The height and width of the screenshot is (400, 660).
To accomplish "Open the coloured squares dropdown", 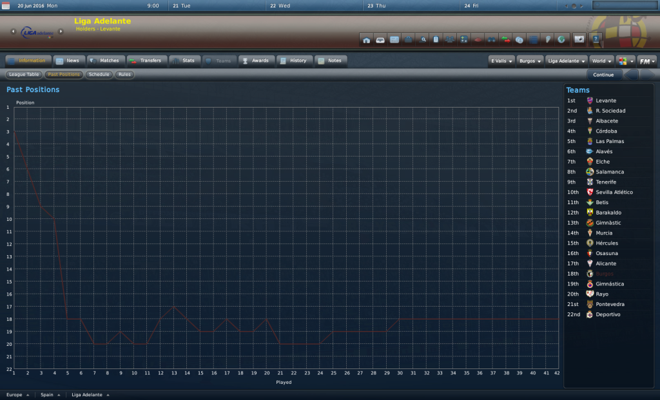I will tap(626, 61).
